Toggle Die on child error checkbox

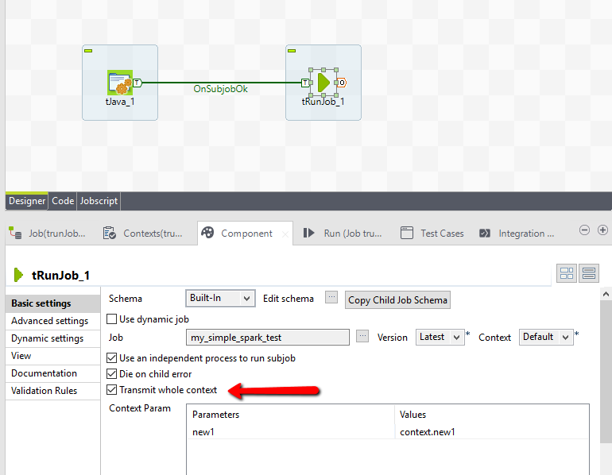(111, 374)
